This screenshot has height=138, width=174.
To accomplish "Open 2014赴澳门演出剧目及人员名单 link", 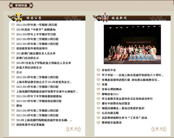I will [x=36, y=53].
